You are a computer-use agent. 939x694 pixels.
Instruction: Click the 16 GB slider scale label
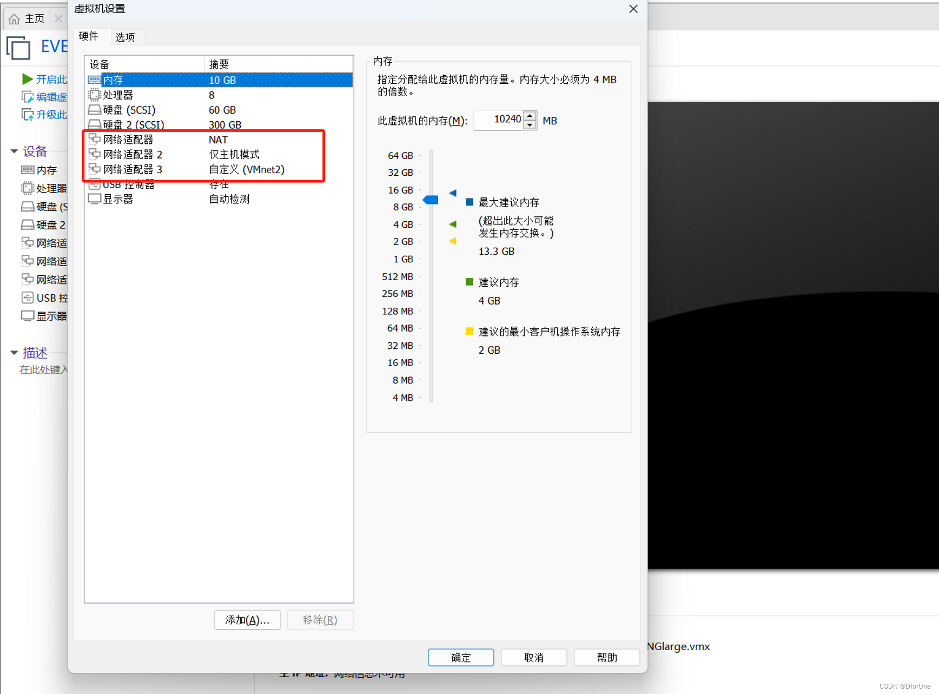(x=400, y=190)
